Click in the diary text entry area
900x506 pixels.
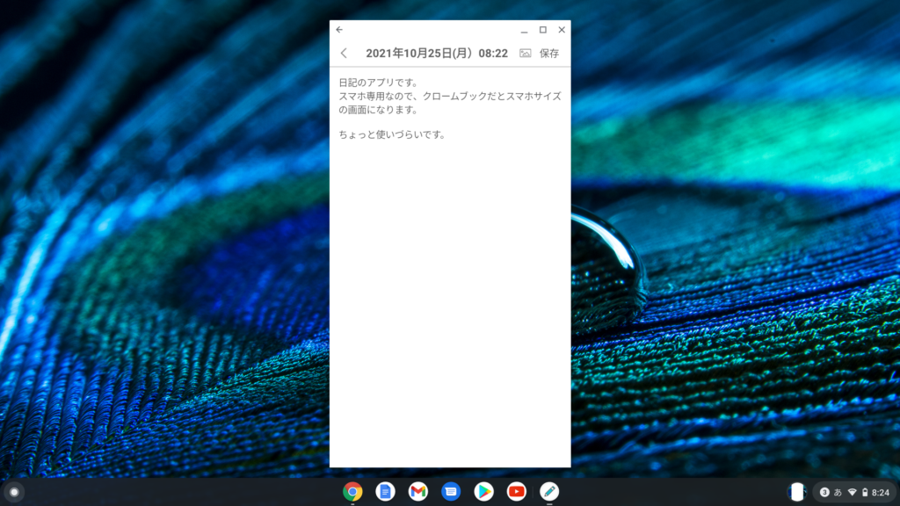(450, 267)
